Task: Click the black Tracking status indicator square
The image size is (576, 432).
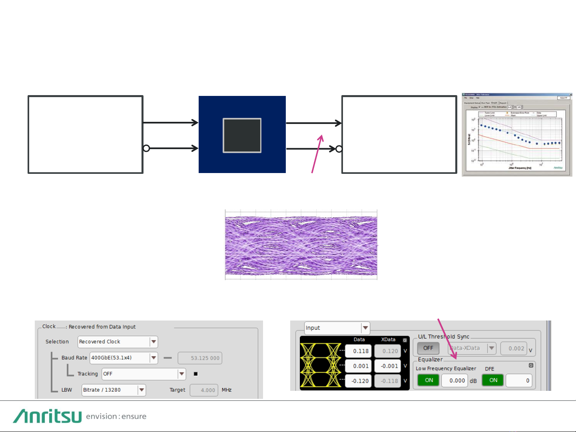Action: coord(196,374)
